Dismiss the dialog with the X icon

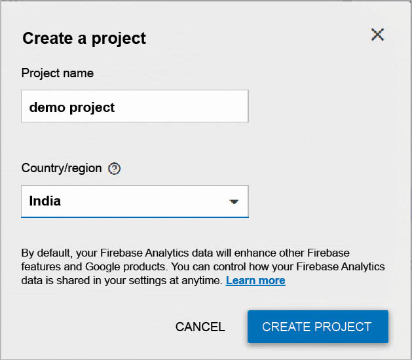coord(377,35)
